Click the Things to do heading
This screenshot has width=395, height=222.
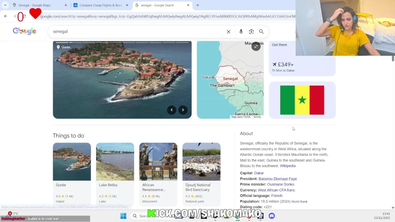pyautogui.click(x=69, y=136)
